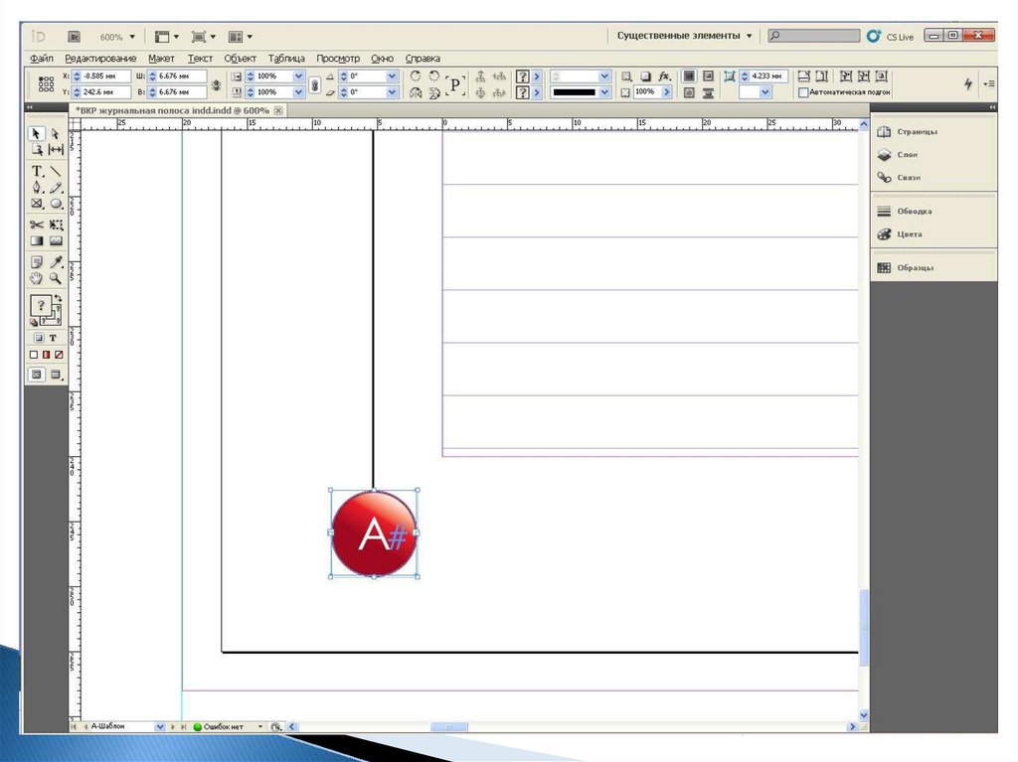Click the black stroke style swatch dropdown
The width and height of the screenshot is (1018, 762).
pos(604,92)
